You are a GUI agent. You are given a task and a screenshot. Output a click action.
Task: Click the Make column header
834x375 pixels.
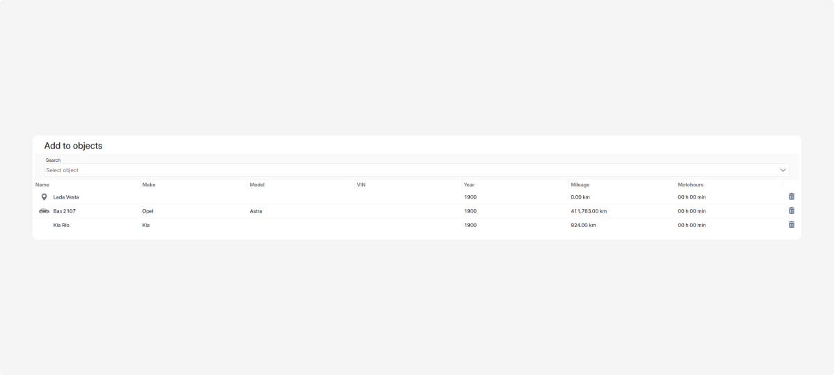tap(149, 185)
